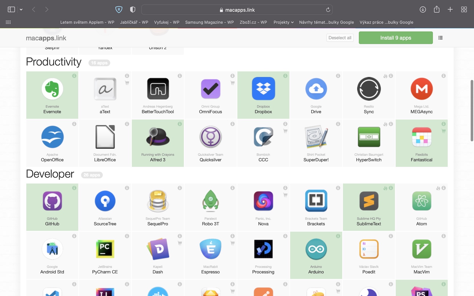Open the Zboží.cz - WP bookmark
The width and height of the screenshot is (474, 296).
[x=253, y=22]
